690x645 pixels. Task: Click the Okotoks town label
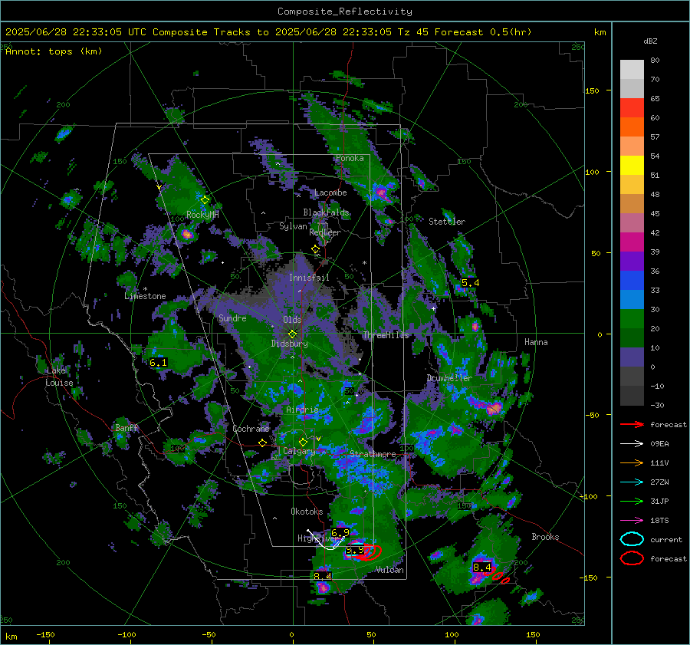(x=307, y=512)
